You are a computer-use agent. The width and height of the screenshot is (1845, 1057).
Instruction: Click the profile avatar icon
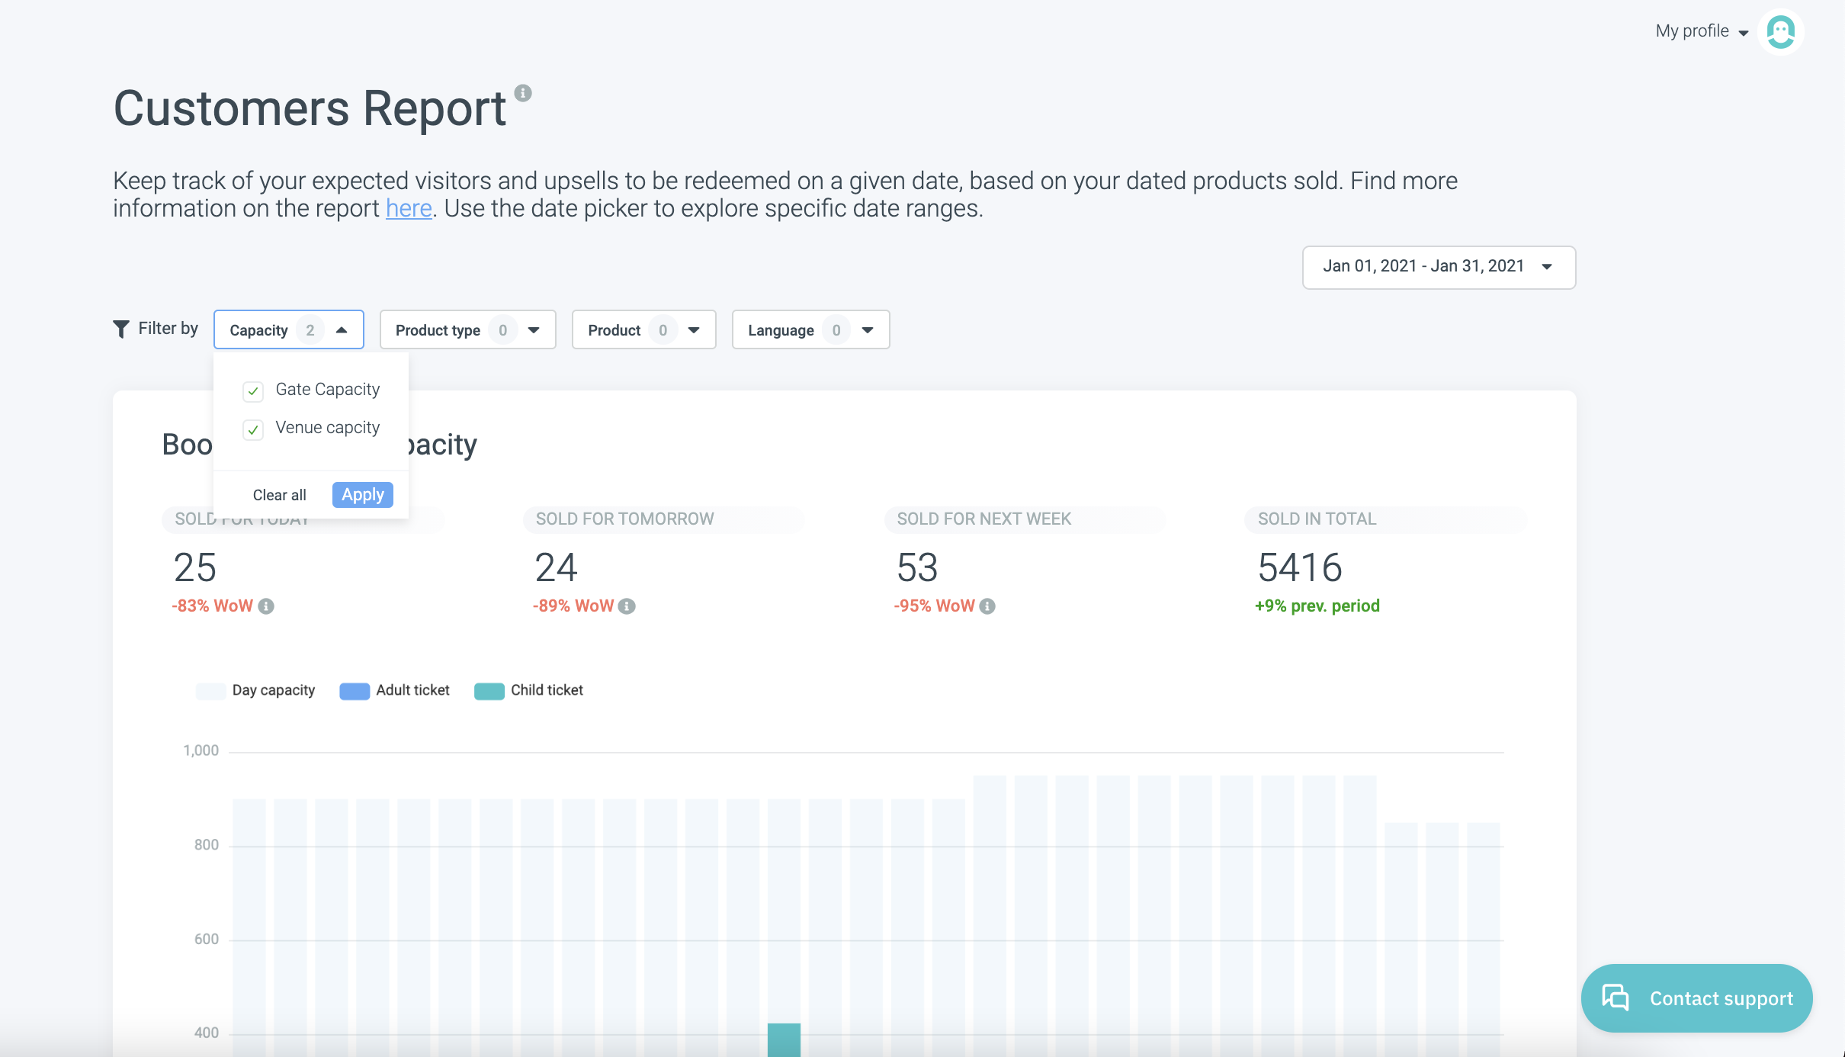click(x=1780, y=32)
